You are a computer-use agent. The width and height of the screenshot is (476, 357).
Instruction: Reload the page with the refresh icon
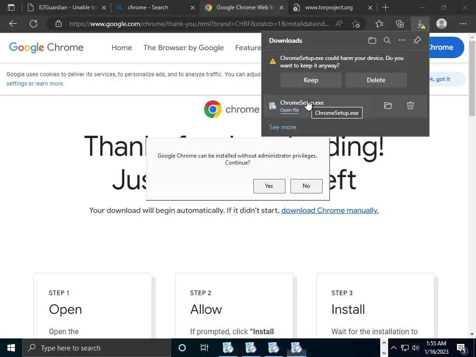point(33,24)
